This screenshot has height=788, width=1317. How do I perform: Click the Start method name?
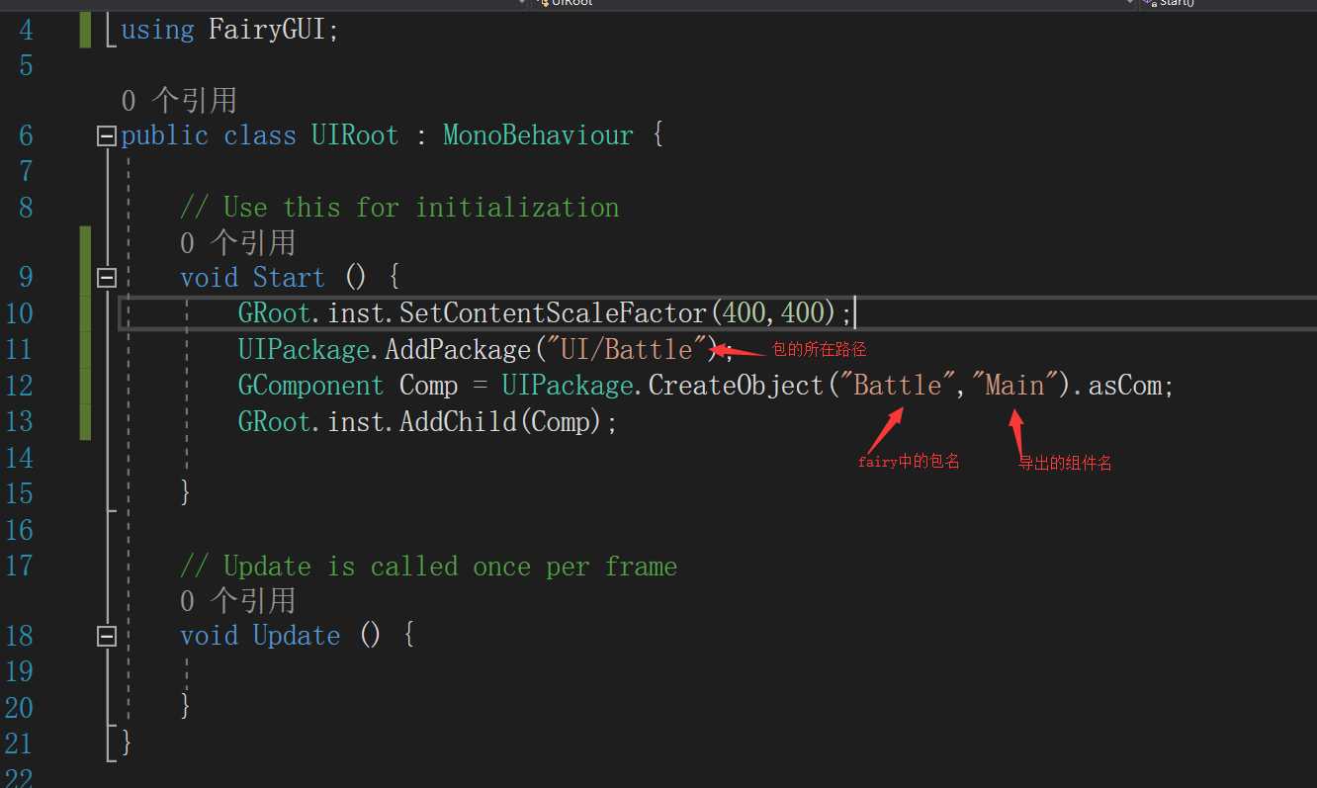coord(289,278)
